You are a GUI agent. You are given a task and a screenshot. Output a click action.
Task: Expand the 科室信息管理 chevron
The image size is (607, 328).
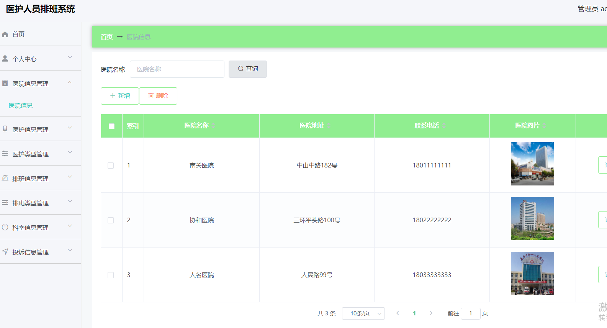pos(70,226)
